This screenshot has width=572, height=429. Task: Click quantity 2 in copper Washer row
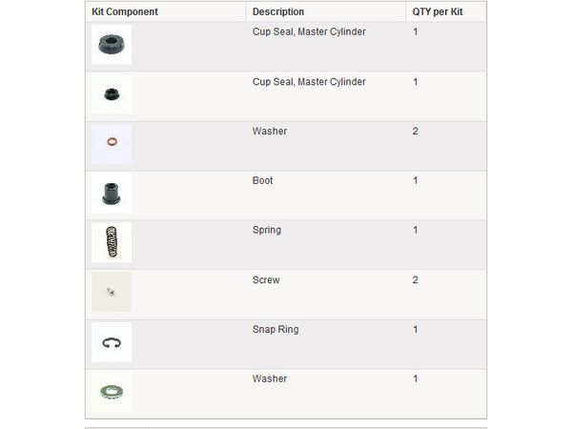click(x=415, y=131)
